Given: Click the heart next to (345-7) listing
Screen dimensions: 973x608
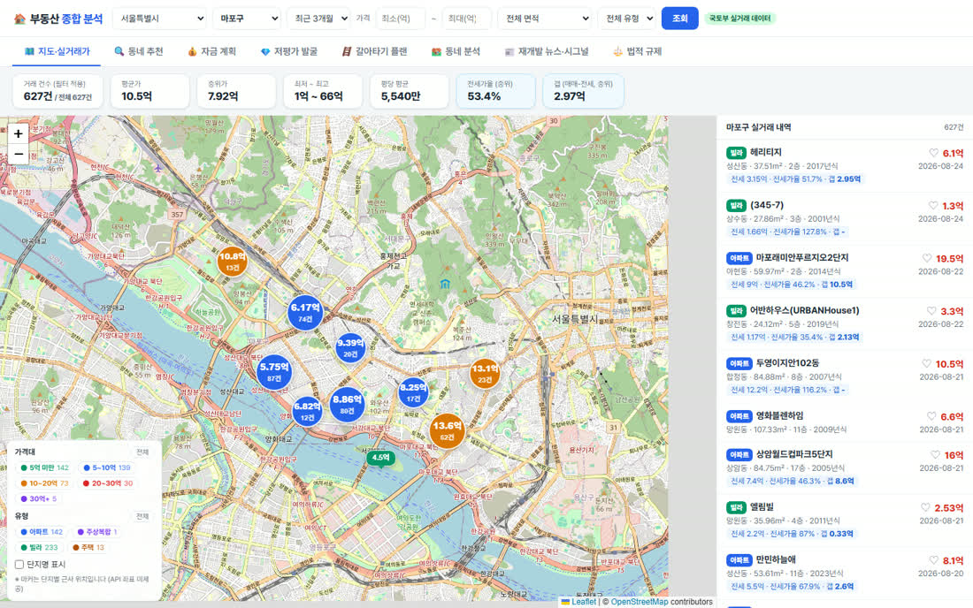Looking at the screenshot, I should (x=933, y=205).
